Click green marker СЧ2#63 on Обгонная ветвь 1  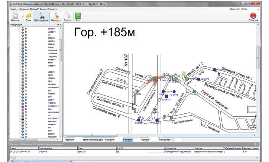[155, 109]
